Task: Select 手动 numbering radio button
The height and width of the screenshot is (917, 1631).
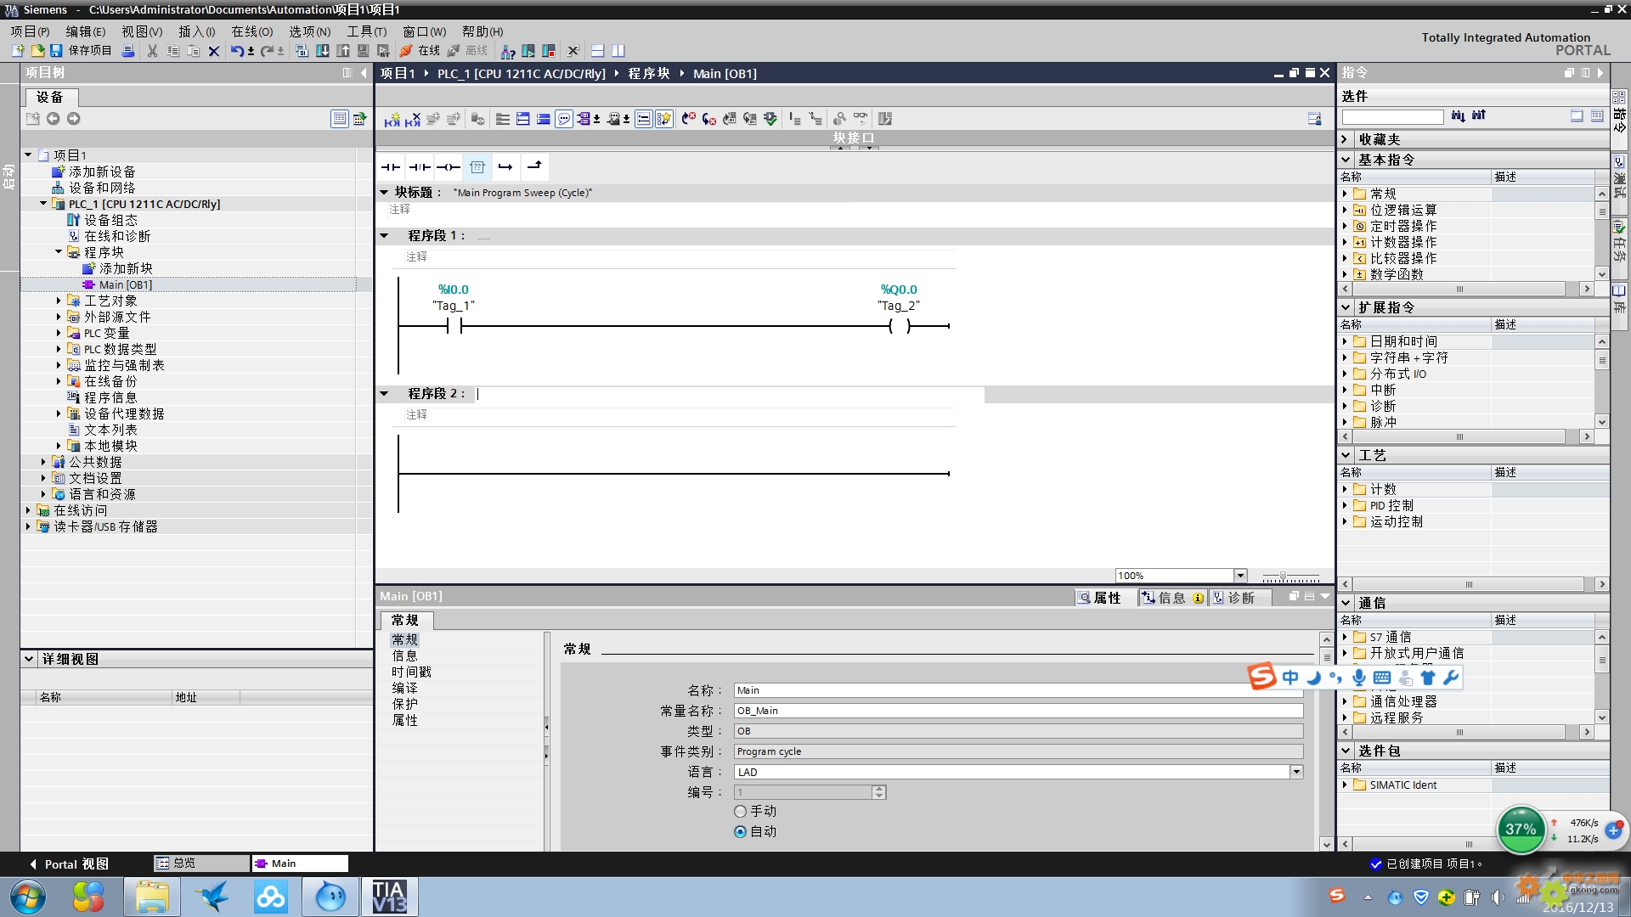Action: [x=740, y=812]
